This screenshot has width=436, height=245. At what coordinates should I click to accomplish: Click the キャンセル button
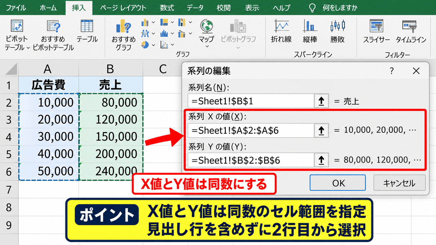tap(399, 183)
